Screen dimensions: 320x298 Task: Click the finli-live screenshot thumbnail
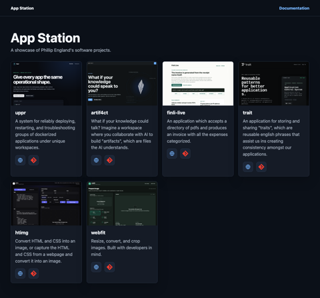198,83
